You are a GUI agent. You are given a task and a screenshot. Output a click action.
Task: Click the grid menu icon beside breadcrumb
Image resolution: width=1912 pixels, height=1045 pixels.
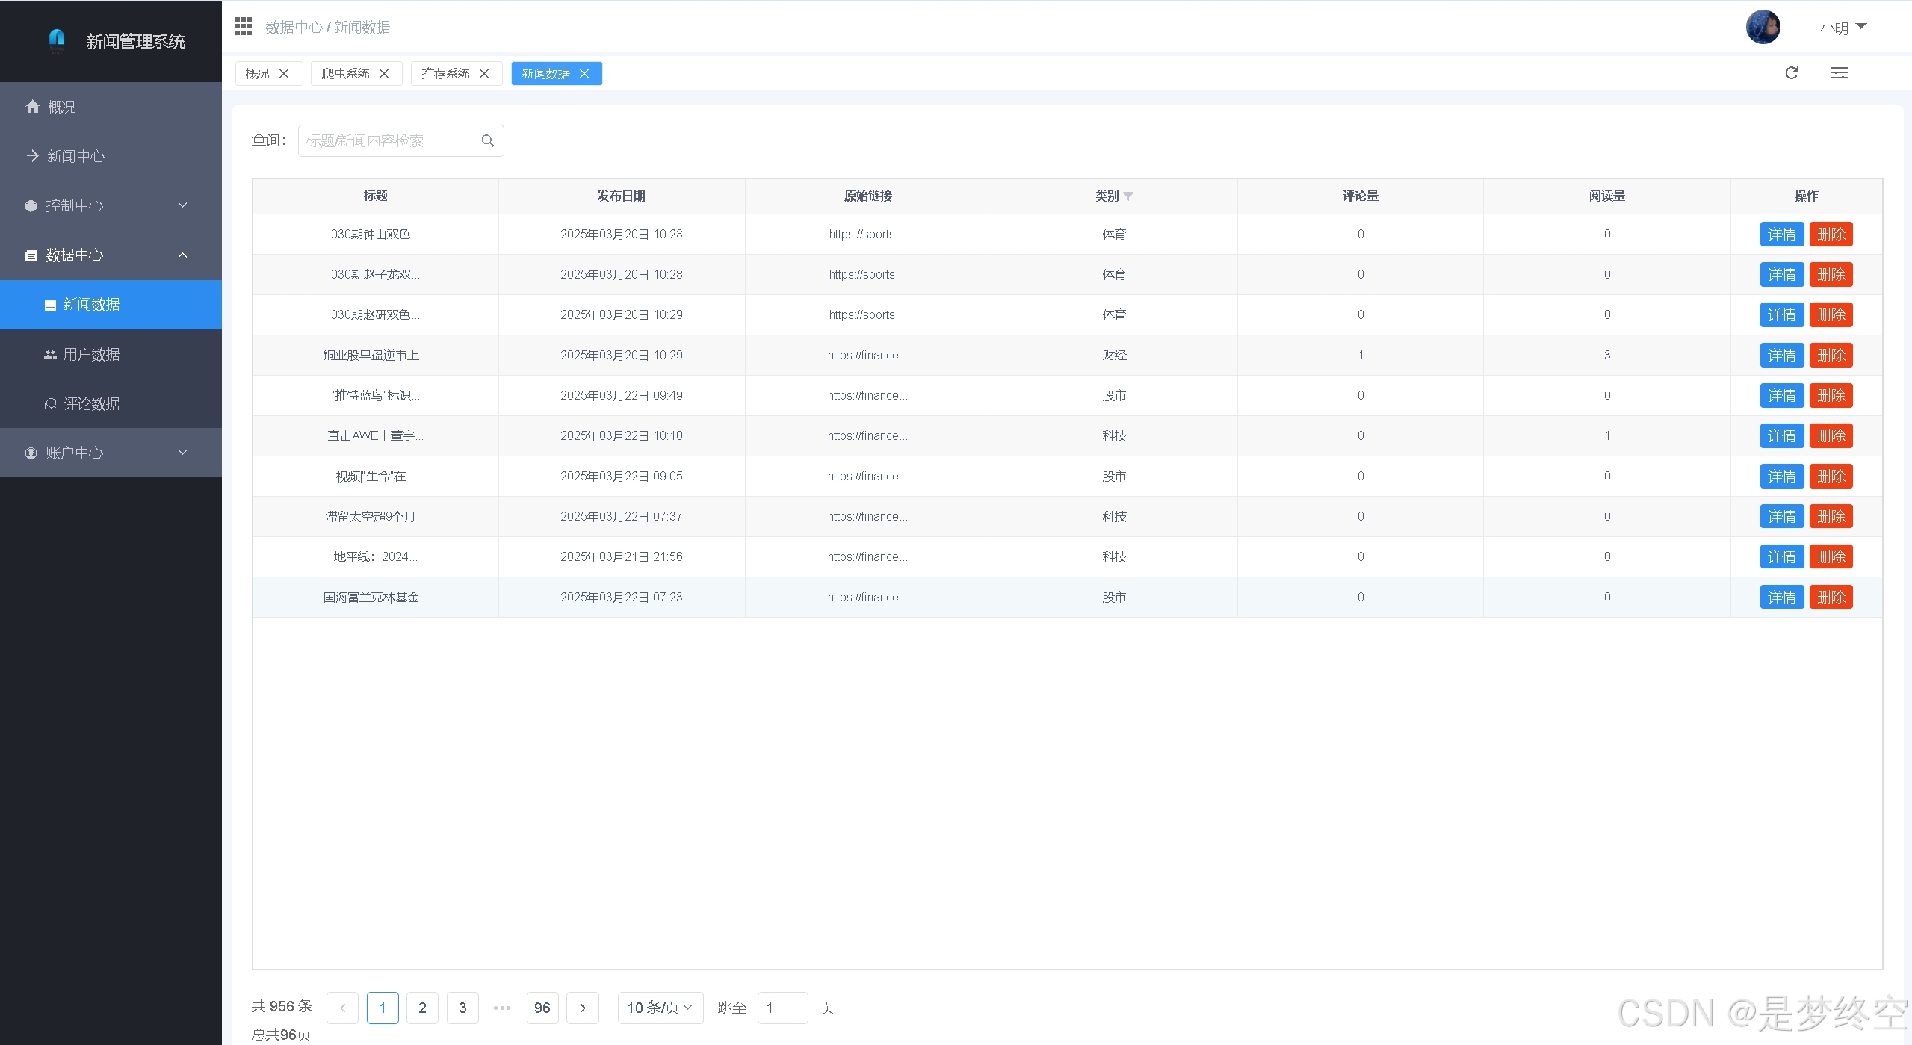(244, 27)
